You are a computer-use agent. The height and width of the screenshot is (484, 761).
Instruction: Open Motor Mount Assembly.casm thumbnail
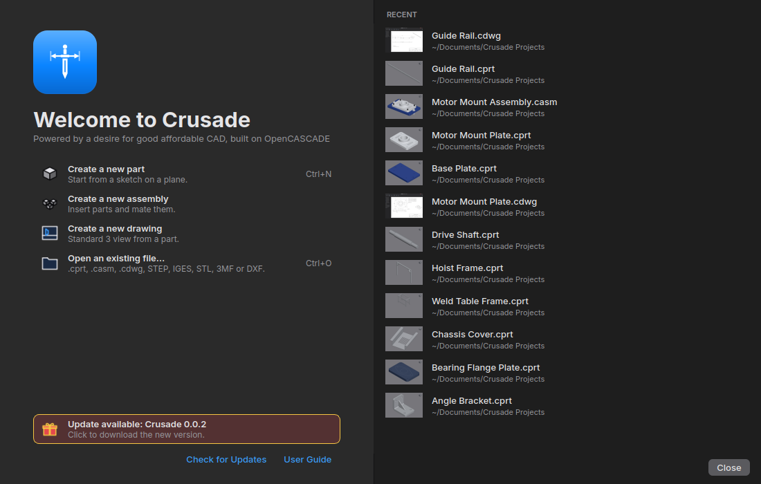(404, 106)
